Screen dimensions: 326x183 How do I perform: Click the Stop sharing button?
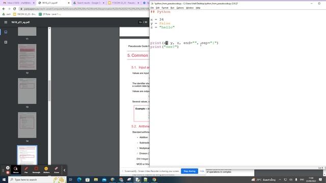click(189, 171)
